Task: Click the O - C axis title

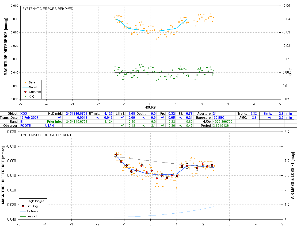Action: (x=290, y=72)
